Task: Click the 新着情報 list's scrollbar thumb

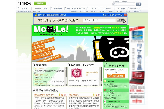Action: coord(66,73)
